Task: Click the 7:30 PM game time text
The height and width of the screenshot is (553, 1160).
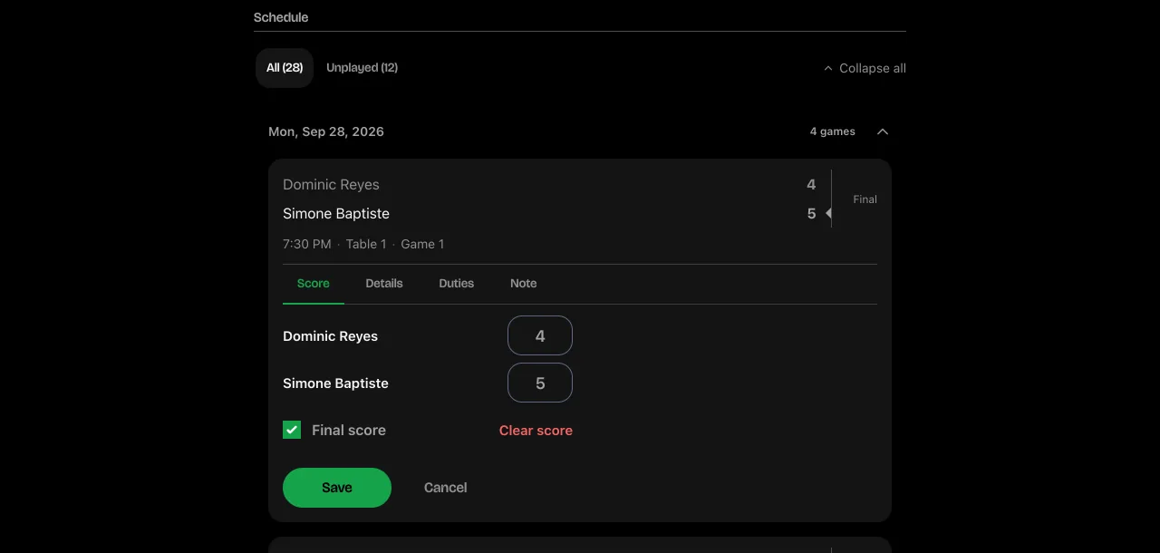Action: (307, 244)
